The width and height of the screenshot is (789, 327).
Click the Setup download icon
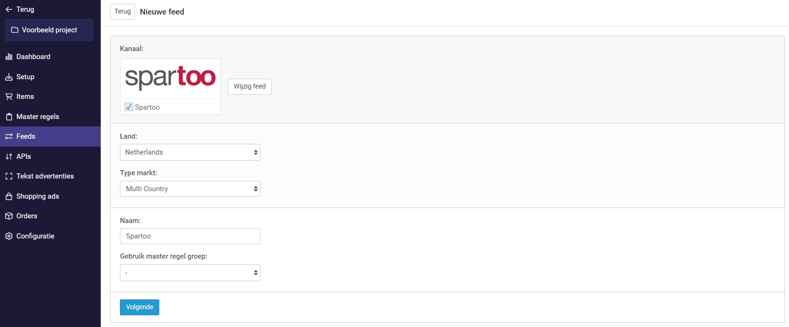point(9,77)
